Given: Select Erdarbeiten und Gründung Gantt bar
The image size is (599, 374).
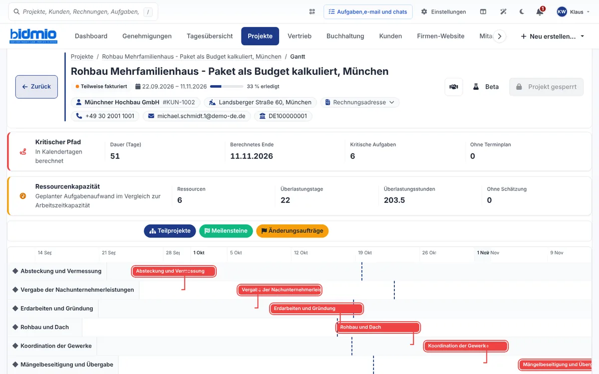Looking at the screenshot, I should coord(316,309).
